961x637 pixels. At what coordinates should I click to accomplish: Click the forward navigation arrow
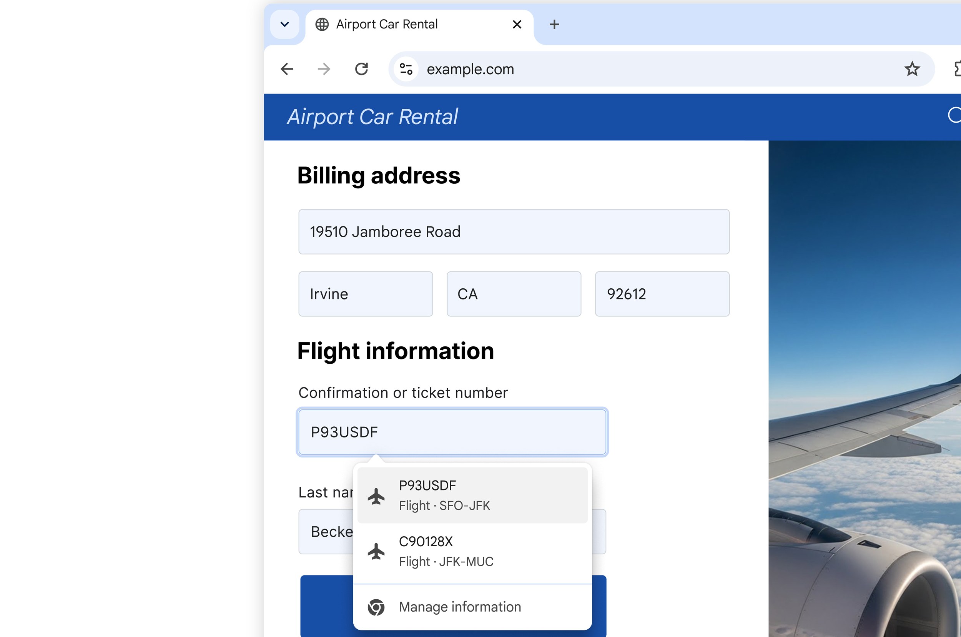pyautogui.click(x=323, y=69)
